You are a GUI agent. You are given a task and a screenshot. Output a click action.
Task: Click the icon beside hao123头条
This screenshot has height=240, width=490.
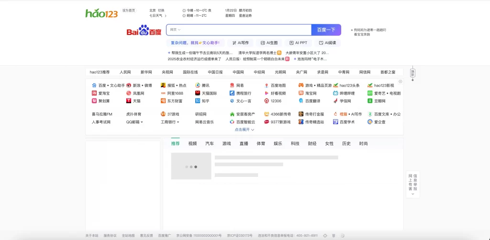(x=335, y=85)
